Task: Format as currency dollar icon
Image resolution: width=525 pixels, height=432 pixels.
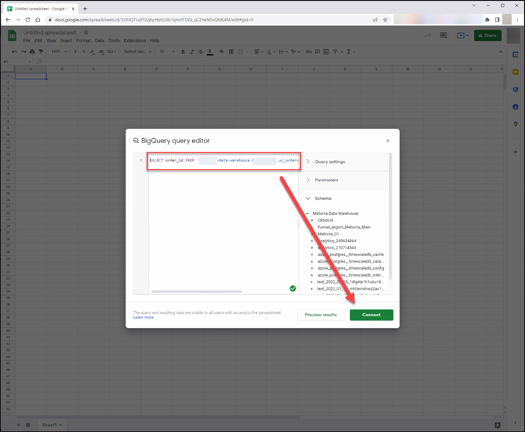Action: click(x=75, y=52)
